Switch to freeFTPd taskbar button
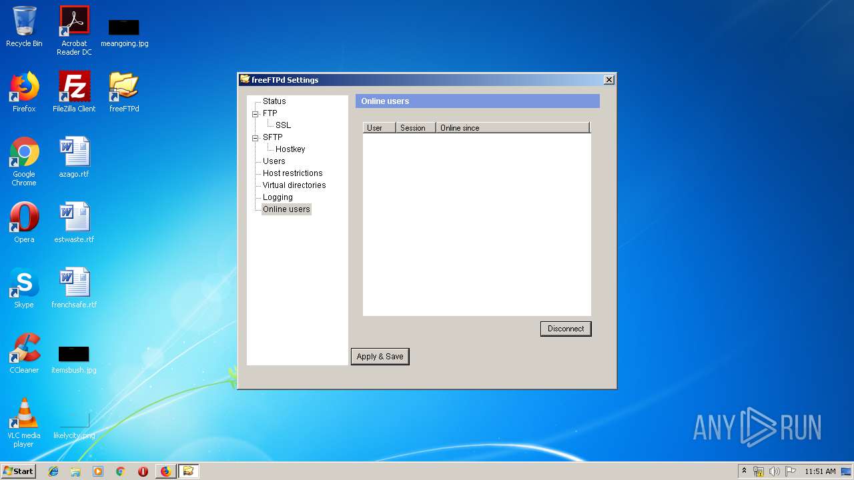 (188, 471)
